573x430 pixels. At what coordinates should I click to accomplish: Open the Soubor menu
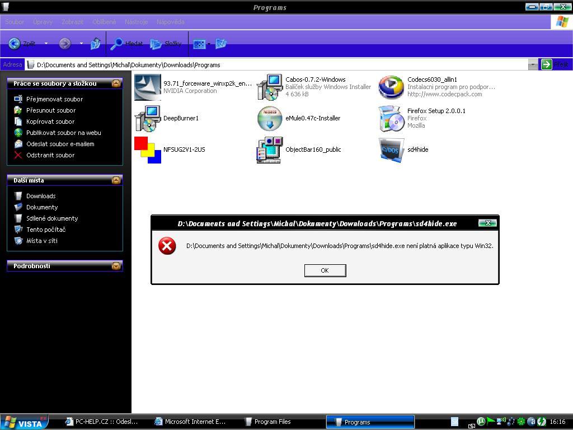15,22
